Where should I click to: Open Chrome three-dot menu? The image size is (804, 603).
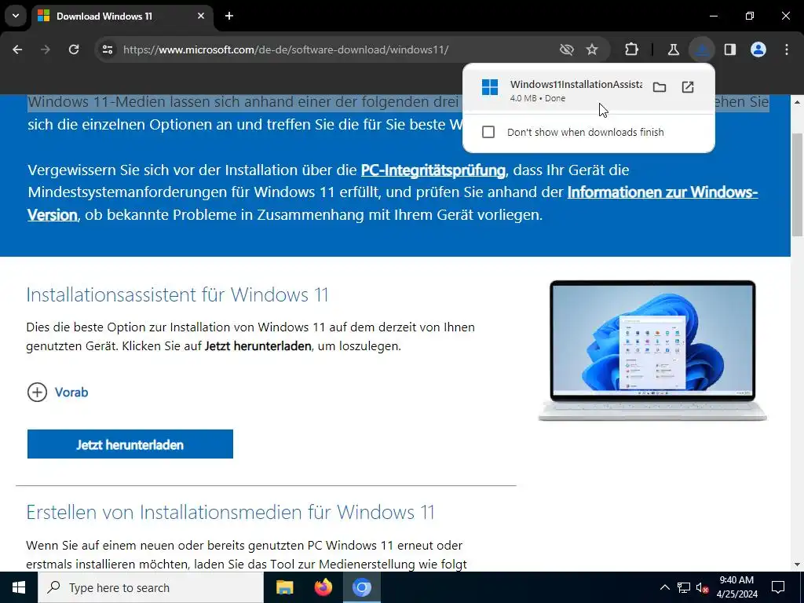coord(787,49)
